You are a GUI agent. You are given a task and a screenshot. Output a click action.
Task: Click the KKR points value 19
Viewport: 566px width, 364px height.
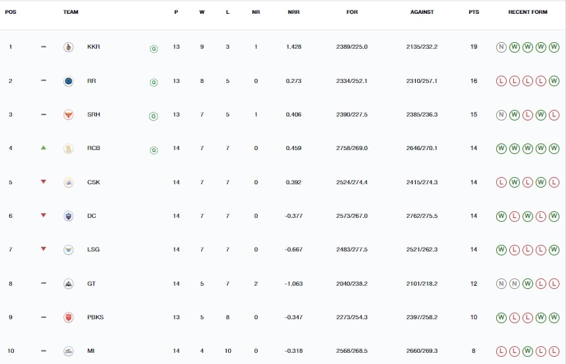474,47
